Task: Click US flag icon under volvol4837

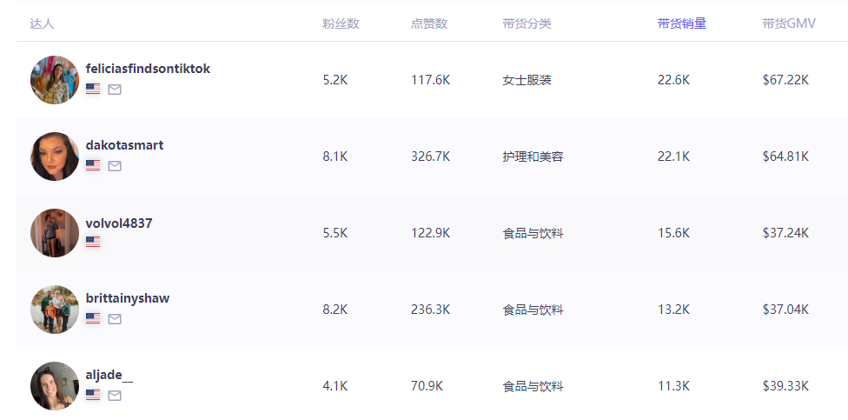Action: click(93, 242)
